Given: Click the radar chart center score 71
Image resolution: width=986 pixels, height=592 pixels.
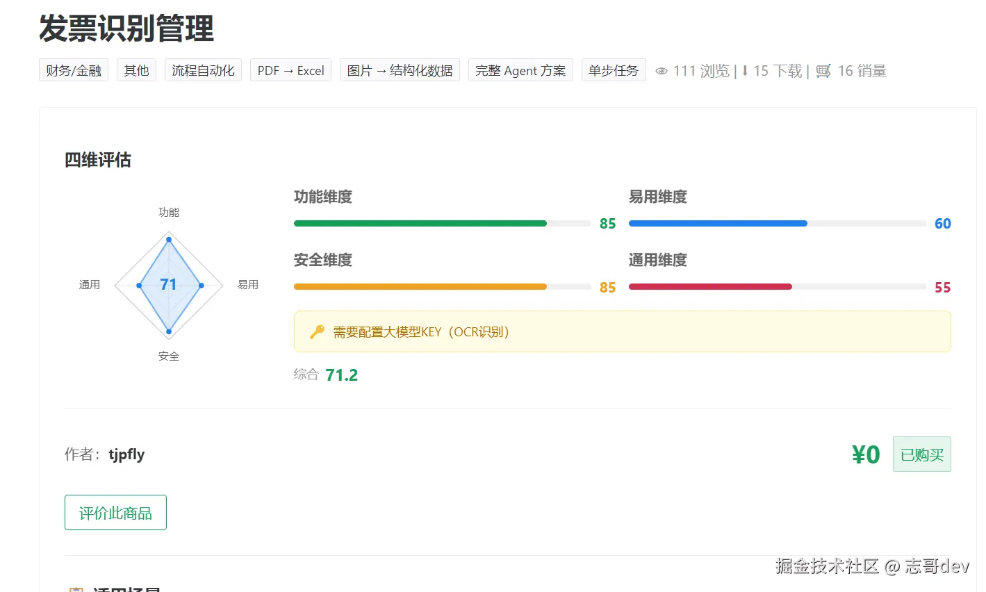Looking at the screenshot, I should coord(168,284).
